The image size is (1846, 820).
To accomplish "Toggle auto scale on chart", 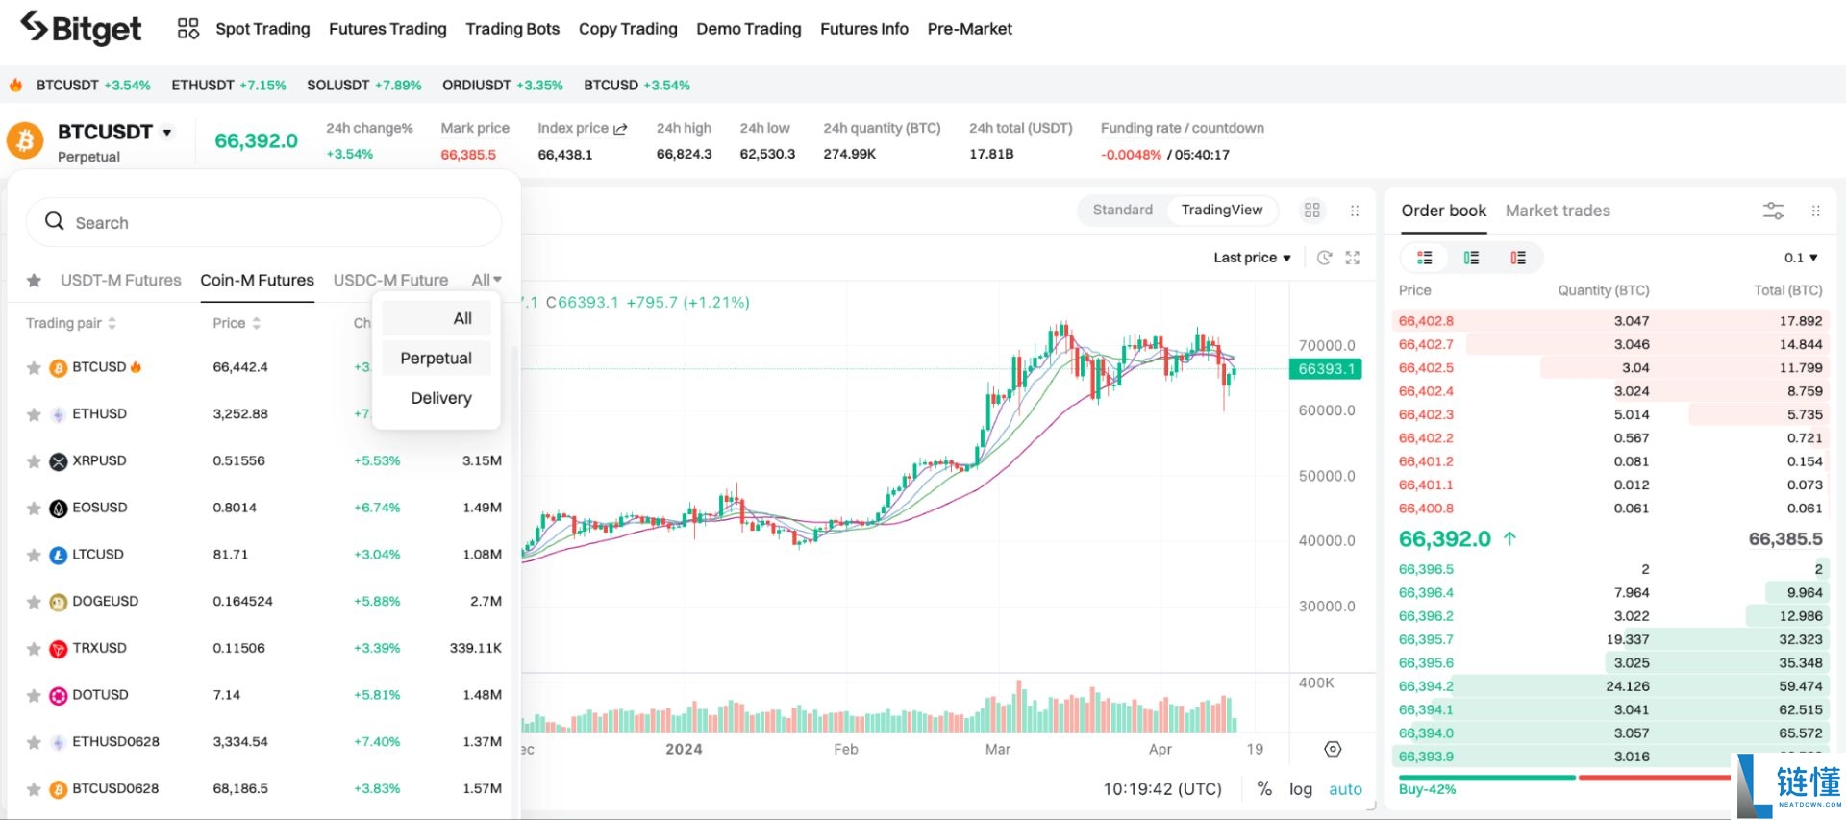I will click(1345, 788).
